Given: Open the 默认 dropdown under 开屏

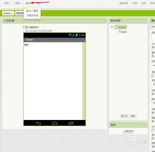Looking at the screenshot, I should (153, 113).
